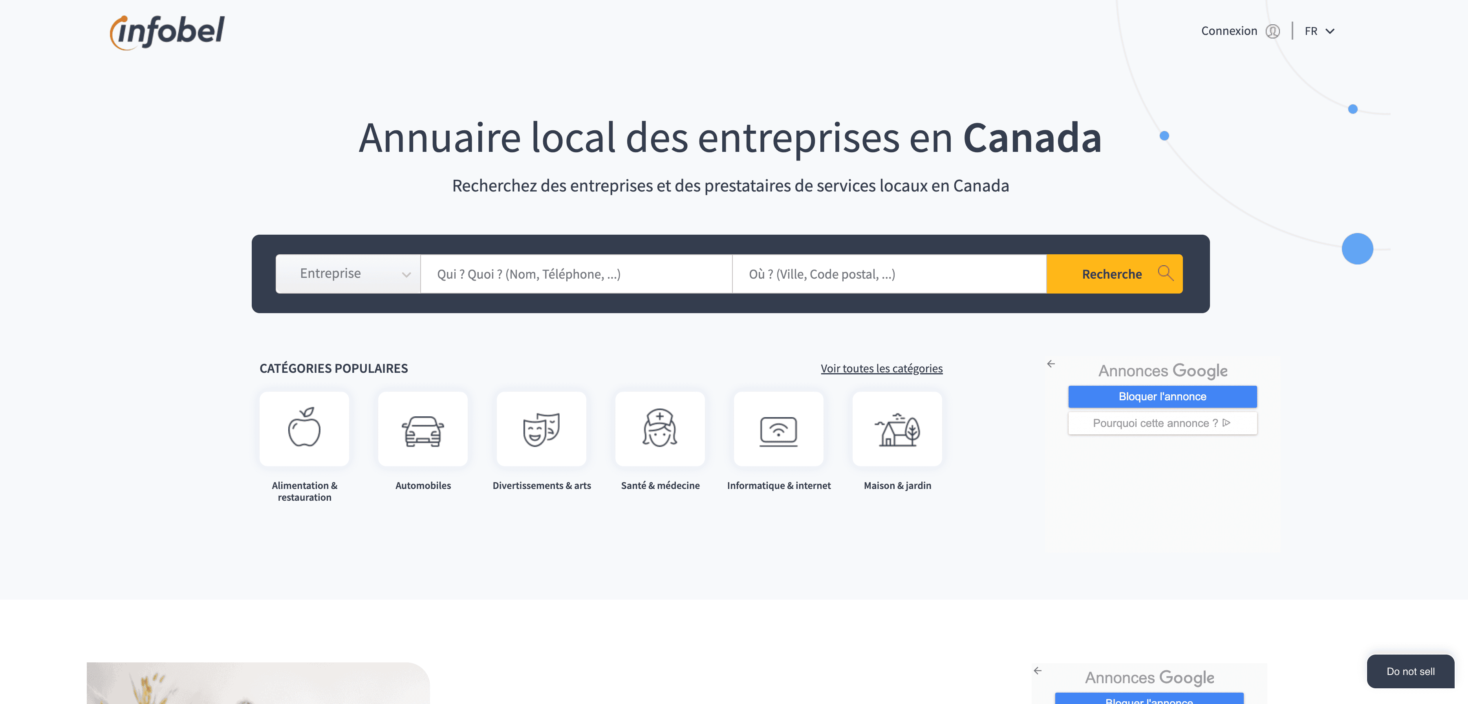This screenshot has height=704, width=1468.
Task: Expand the Entreprise search type dropdown
Action: pos(348,274)
